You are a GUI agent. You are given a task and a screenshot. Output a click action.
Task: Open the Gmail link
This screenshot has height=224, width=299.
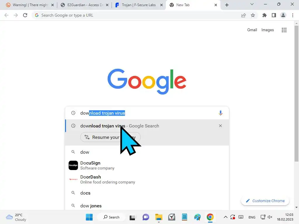tap(252, 30)
